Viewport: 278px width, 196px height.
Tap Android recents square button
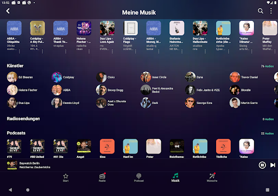click(268, 190)
